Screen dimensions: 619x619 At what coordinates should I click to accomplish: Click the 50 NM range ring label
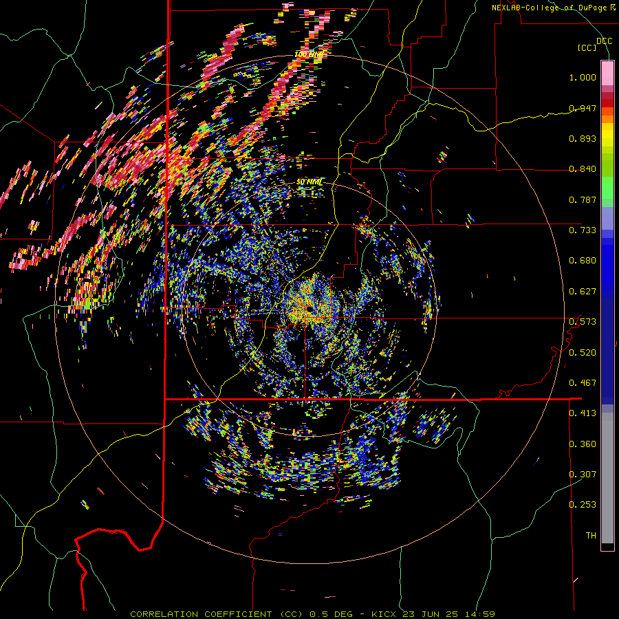pos(309,182)
